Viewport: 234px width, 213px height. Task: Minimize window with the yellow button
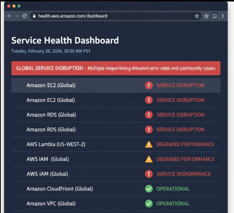pos(14,6)
